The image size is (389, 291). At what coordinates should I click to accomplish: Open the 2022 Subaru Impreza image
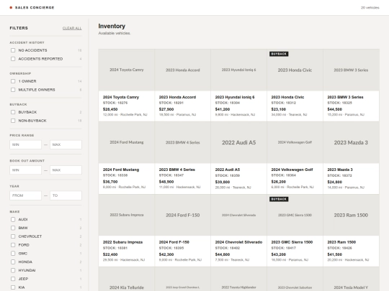pos(127,215)
